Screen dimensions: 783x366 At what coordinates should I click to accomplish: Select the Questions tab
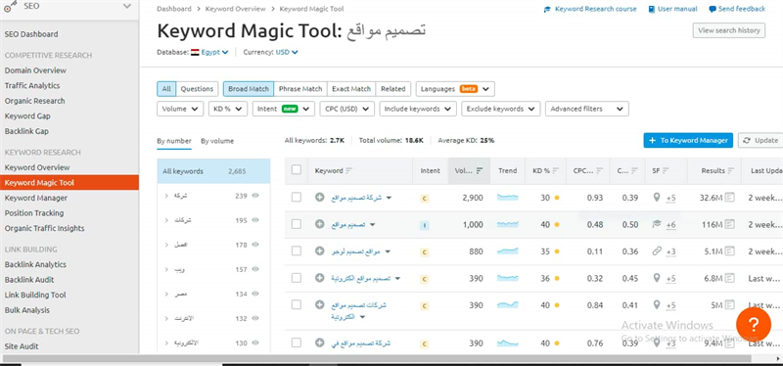197,89
